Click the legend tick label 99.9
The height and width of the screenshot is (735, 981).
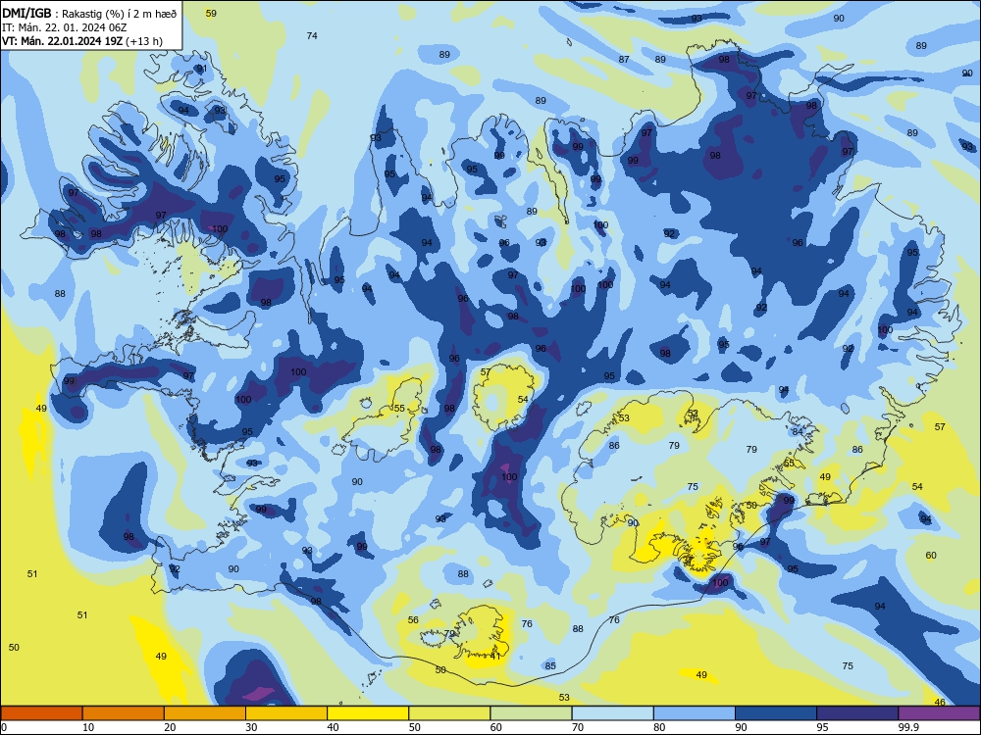point(908,727)
